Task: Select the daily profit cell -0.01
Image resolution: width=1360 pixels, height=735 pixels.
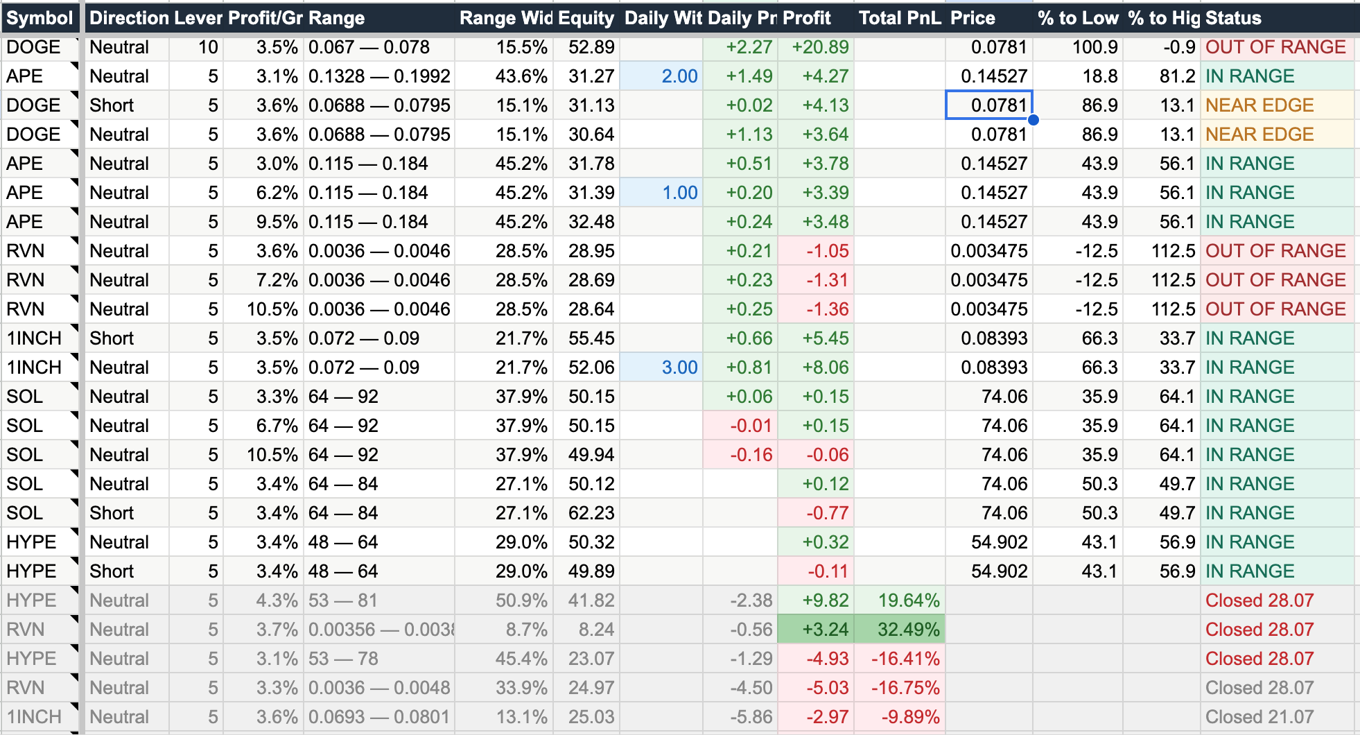Action: click(740, 426)
